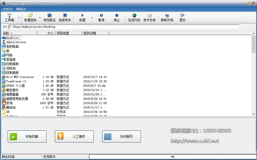Open the 文件(Y) menu

(x=7, y=9)
